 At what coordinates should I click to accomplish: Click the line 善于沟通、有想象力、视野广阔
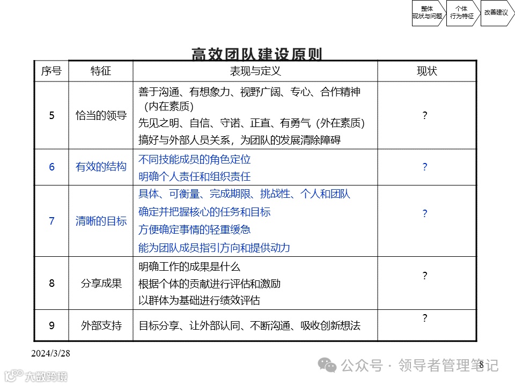(x=249, y=92)
